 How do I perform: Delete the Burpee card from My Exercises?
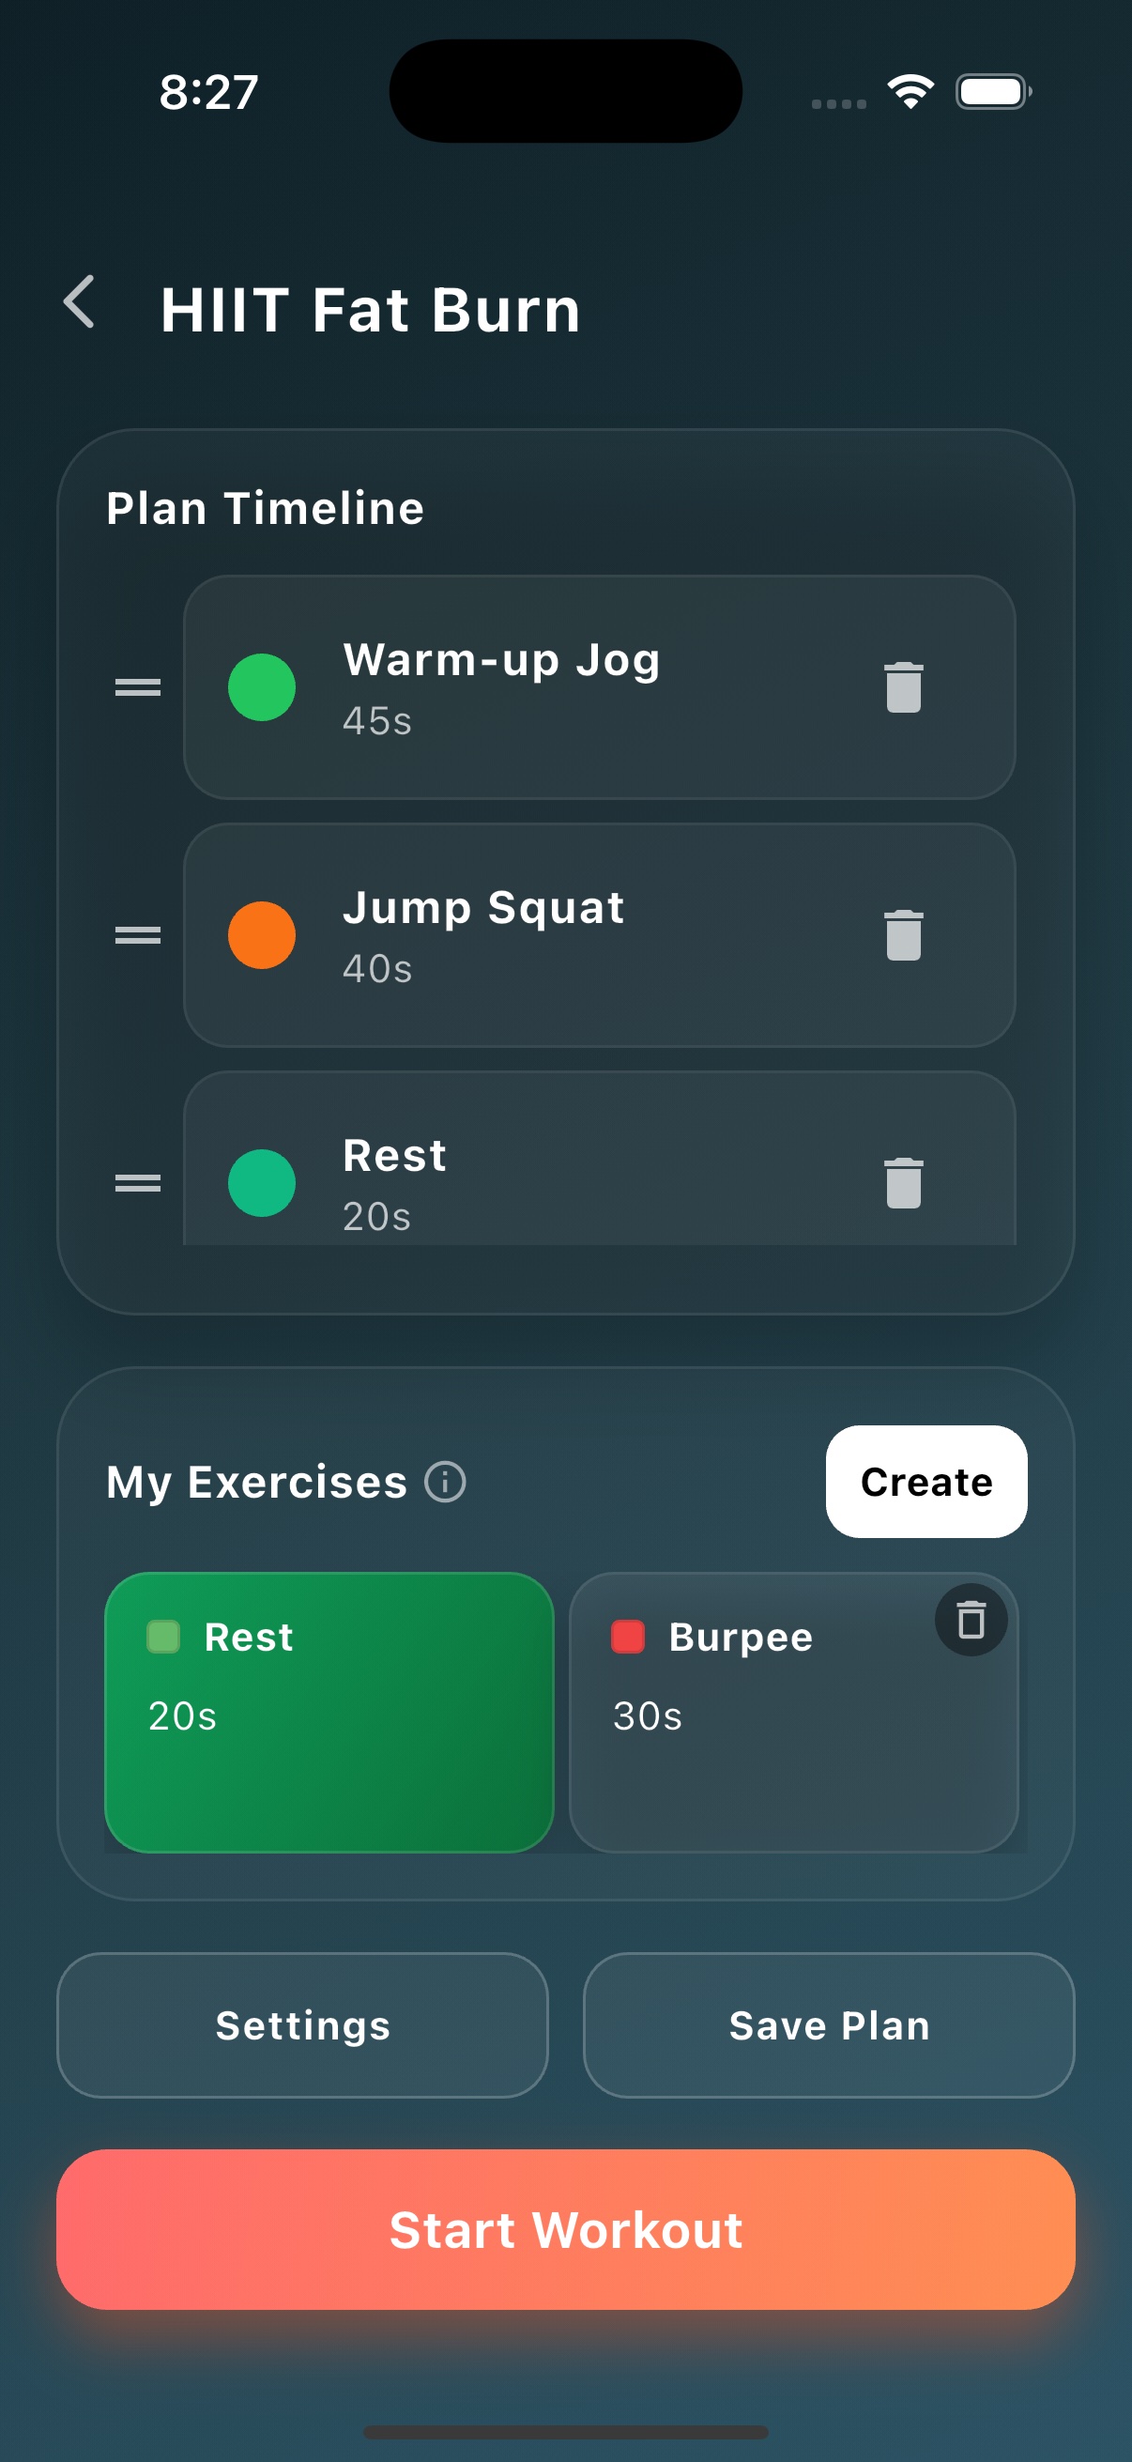(x=971, y=1617)
